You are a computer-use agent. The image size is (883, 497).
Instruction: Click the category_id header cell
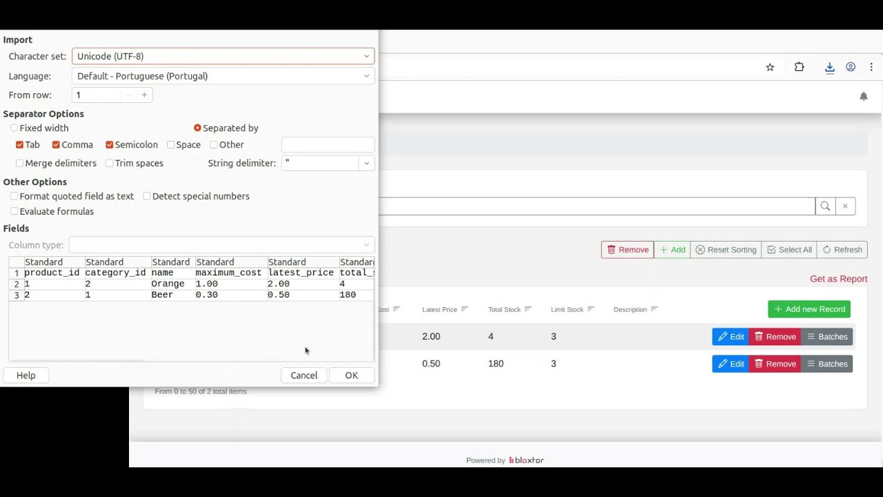click(x=117, y=273)
